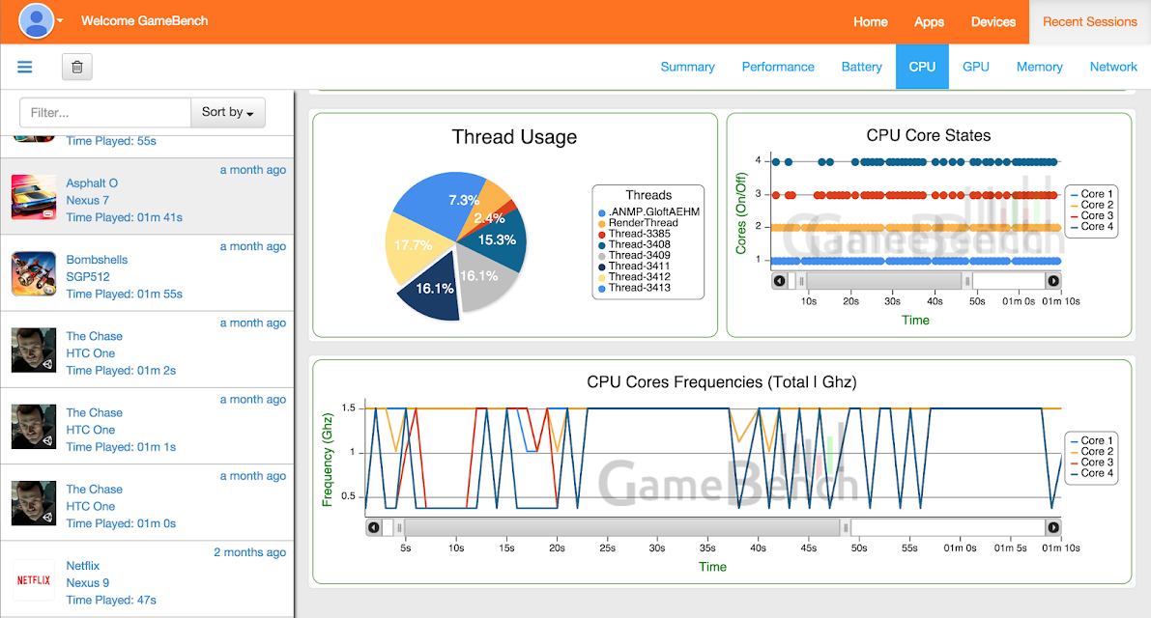Go to the Home page
Image resolution: width=1151 pixels, height=618 pixels.
click(871, 22)
